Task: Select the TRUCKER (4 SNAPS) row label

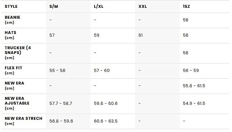Action: (x=18, y=53)
